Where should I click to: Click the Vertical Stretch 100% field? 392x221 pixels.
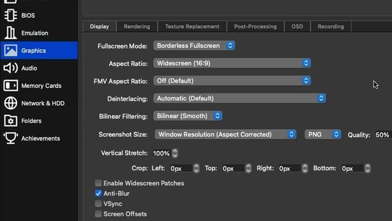pos(162,153)
